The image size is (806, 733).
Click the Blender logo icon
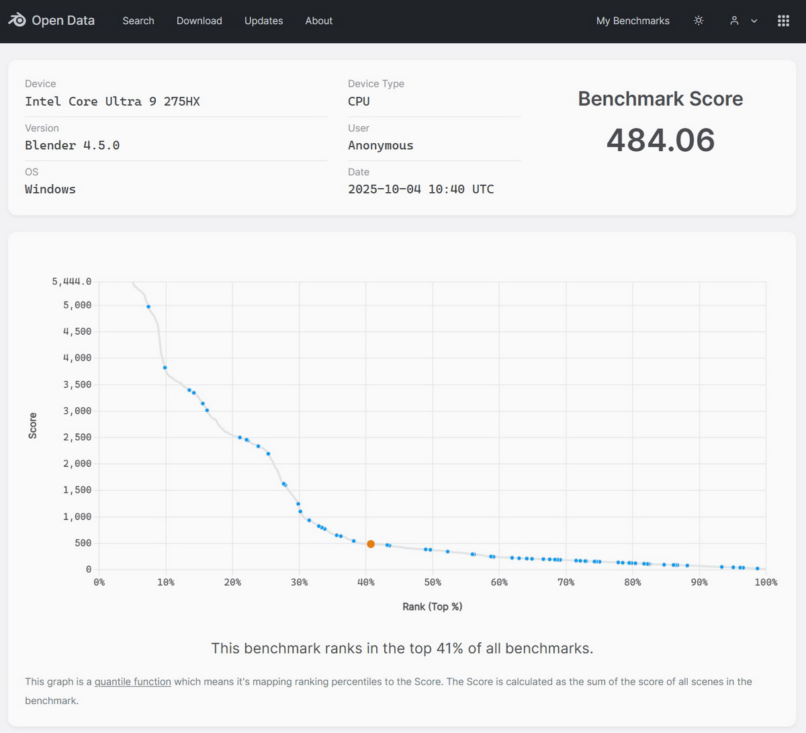pos(17,20)
